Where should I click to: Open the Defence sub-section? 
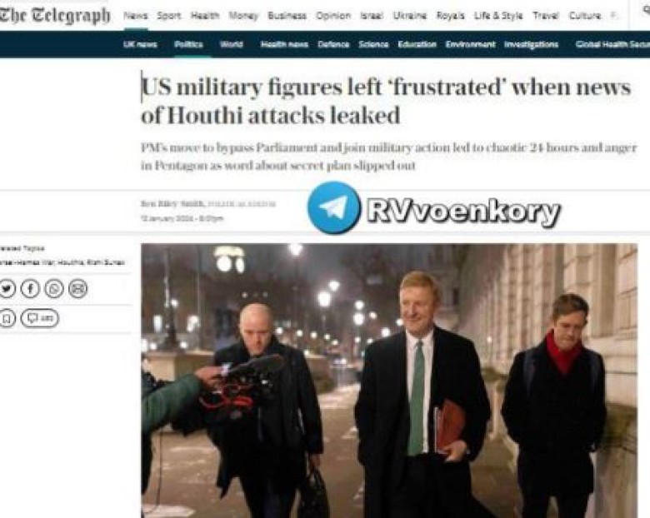coord(333,44)
